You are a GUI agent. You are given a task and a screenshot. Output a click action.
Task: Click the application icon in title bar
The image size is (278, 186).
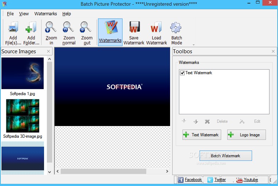tap(4, 4)
